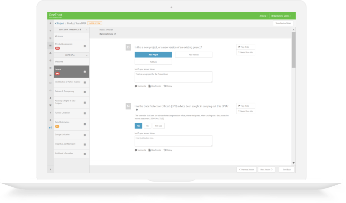The image size is (346, 203).
Task: Open the code brackets icon in sidebar
Action: [50, 90]
